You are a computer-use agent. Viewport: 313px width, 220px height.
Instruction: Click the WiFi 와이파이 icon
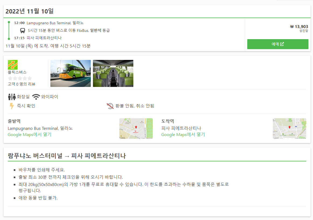click(x=36, y=97)
